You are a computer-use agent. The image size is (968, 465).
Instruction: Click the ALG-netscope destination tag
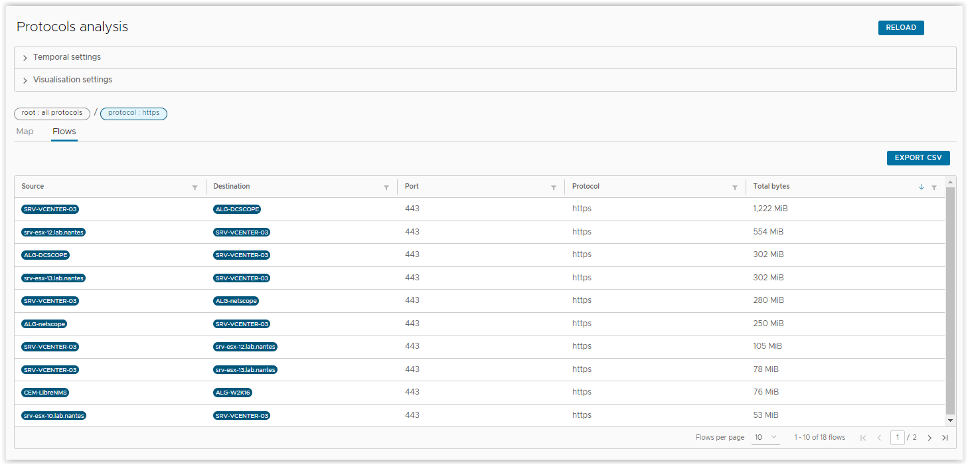(236, 301)
